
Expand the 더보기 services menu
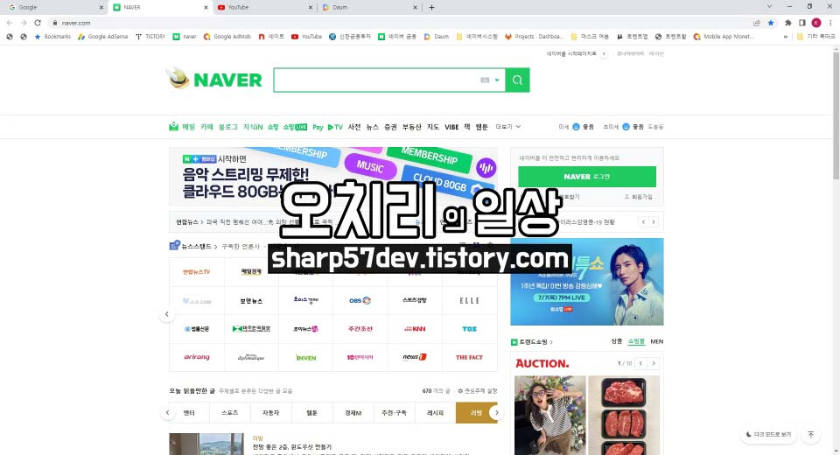(507, 127)
